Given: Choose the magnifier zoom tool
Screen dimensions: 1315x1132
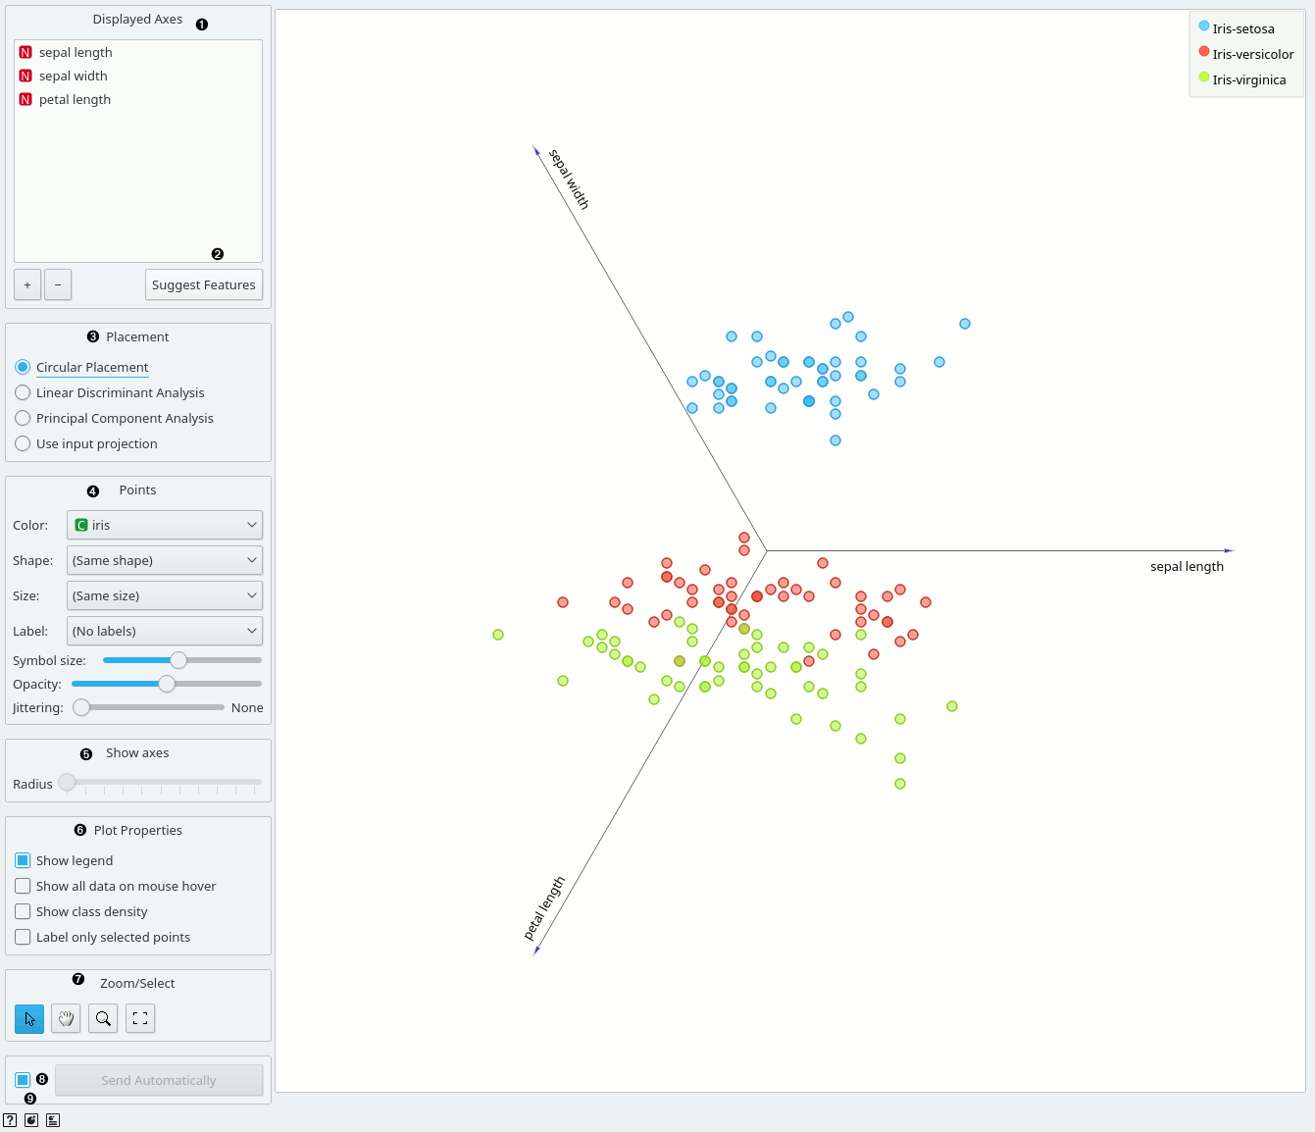Looking at the screenshot, I should point(103,1018).
